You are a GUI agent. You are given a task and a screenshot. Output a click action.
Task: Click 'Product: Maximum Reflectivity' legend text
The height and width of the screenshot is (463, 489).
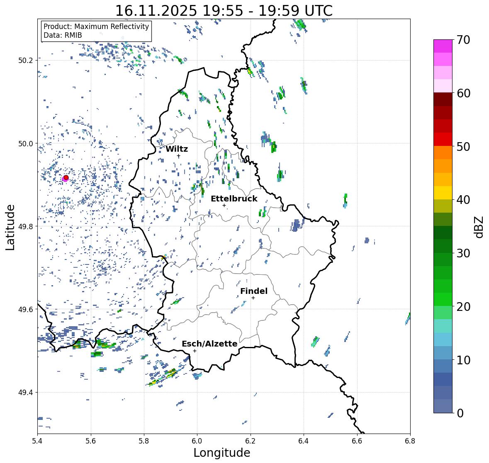coord(96,27)
